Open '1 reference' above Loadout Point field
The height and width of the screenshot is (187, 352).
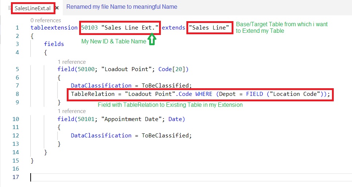[x=71, y=62]
